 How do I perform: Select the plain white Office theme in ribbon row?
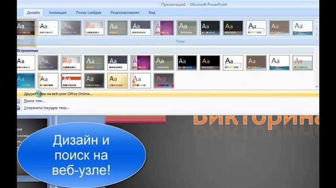point(48,28)
